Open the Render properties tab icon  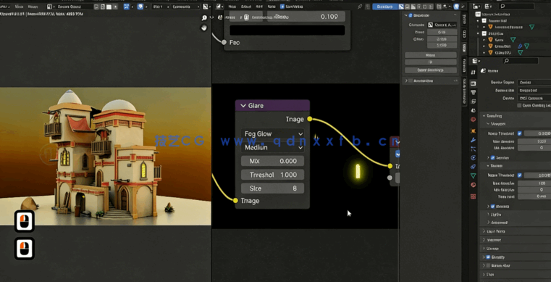473,83
